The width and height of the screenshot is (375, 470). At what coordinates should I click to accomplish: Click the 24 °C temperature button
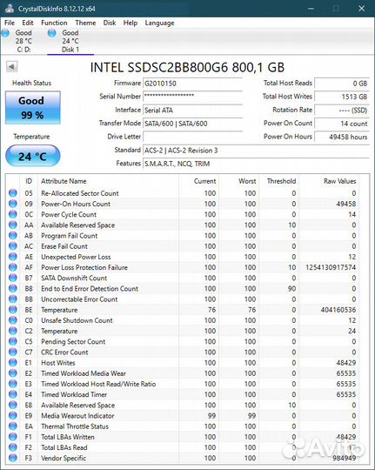(33, 156)
